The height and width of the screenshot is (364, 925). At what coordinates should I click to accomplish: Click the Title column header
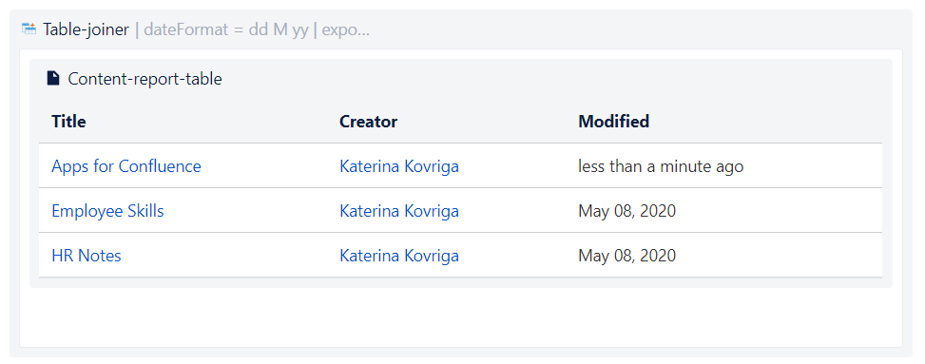[x=68, y=121]
